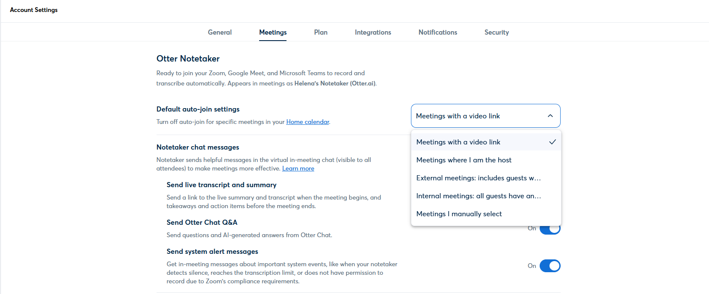Collapse the auto-join dropdown using the chevron arrow

550,116
